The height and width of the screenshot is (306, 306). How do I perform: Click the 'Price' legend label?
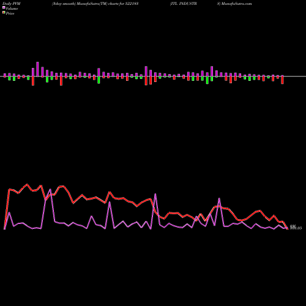10,13
